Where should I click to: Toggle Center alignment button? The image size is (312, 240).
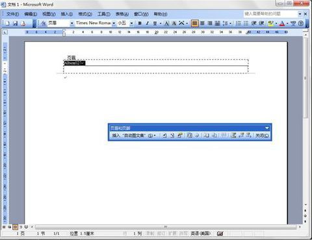[x=202, y=23]
